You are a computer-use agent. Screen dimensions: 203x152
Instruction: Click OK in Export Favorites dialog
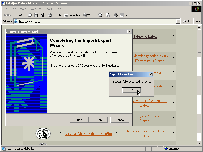(x=131, y=90)
